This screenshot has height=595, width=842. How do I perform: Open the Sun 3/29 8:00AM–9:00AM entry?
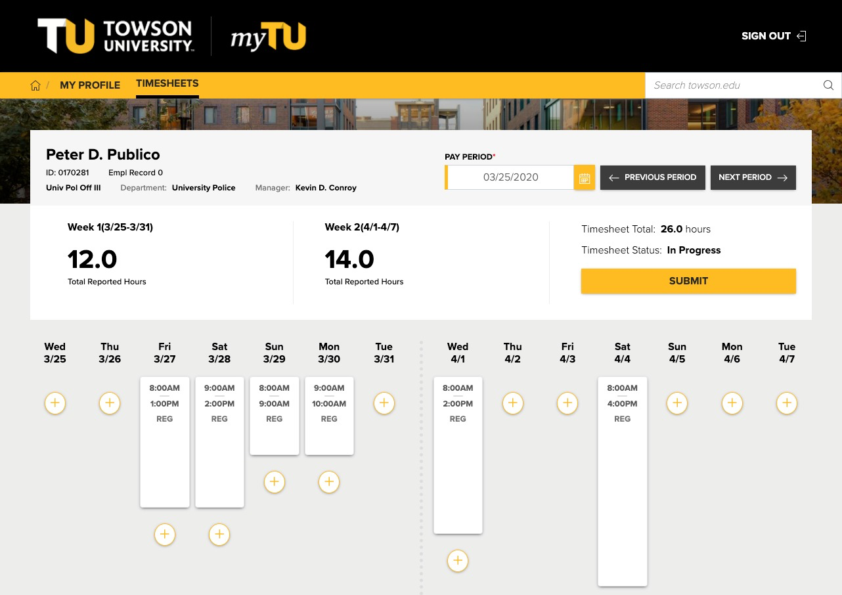[x=275, y=416]
